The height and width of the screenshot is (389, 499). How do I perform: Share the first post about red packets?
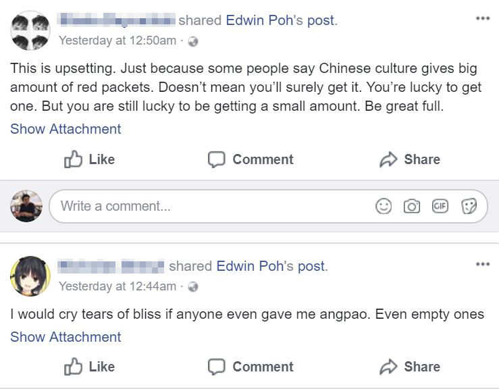[x=410, y=159]
